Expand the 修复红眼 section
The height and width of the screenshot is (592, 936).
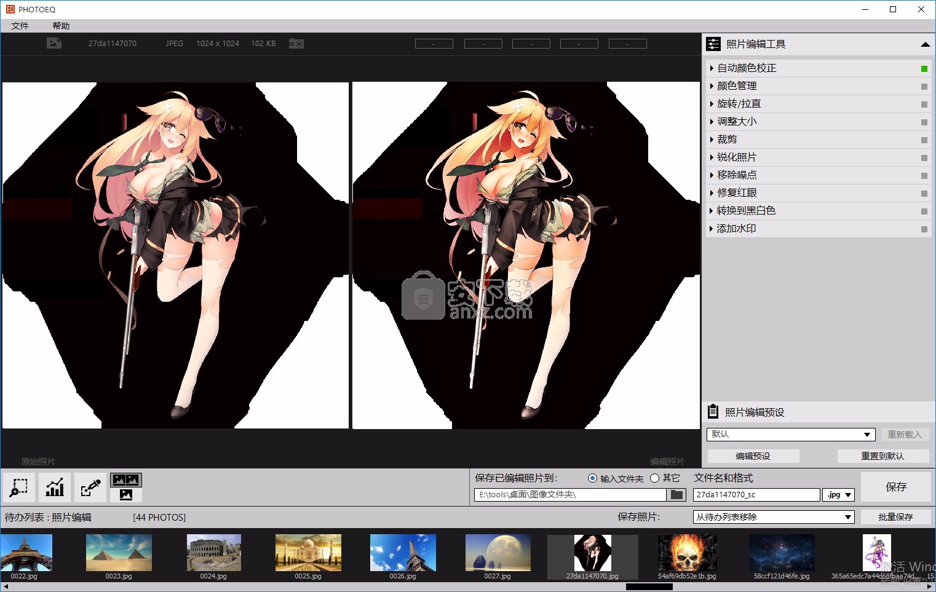coord(712,193)
